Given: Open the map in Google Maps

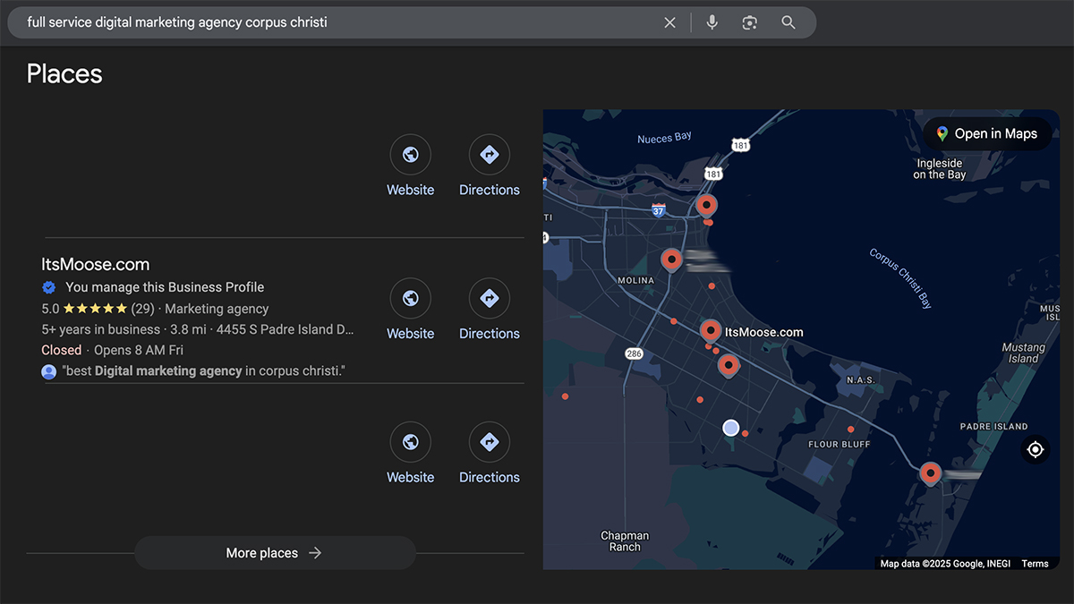Looking at the screenshot, I should [x=987, y=133].
